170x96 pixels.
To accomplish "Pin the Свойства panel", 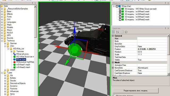I will (x=165, y=28).
